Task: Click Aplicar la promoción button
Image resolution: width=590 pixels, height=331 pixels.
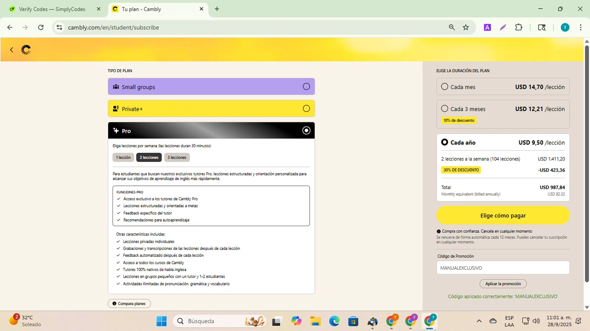Action: coord(503,284)
